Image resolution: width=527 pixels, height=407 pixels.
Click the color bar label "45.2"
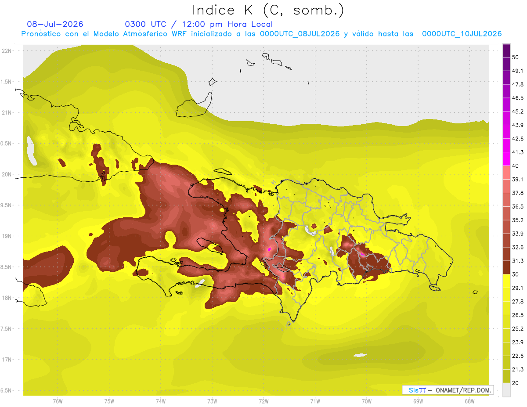(x=518, y=112)
